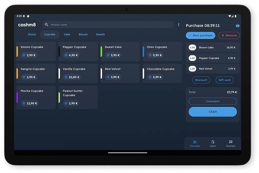
Task: Select the Purchase icon in bottom navigation
Action: click(195, 143)
